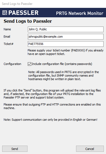Click the Include configuration file label text
Image resolution: width=106 pixels, height=154 pixels.
point(62,64)
